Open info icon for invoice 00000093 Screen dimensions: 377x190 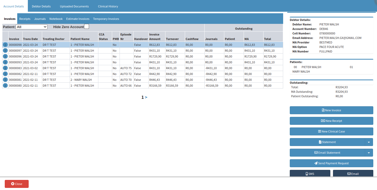[x=5, y=62]
